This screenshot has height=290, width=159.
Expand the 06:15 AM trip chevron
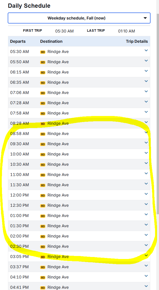[146, 71]
